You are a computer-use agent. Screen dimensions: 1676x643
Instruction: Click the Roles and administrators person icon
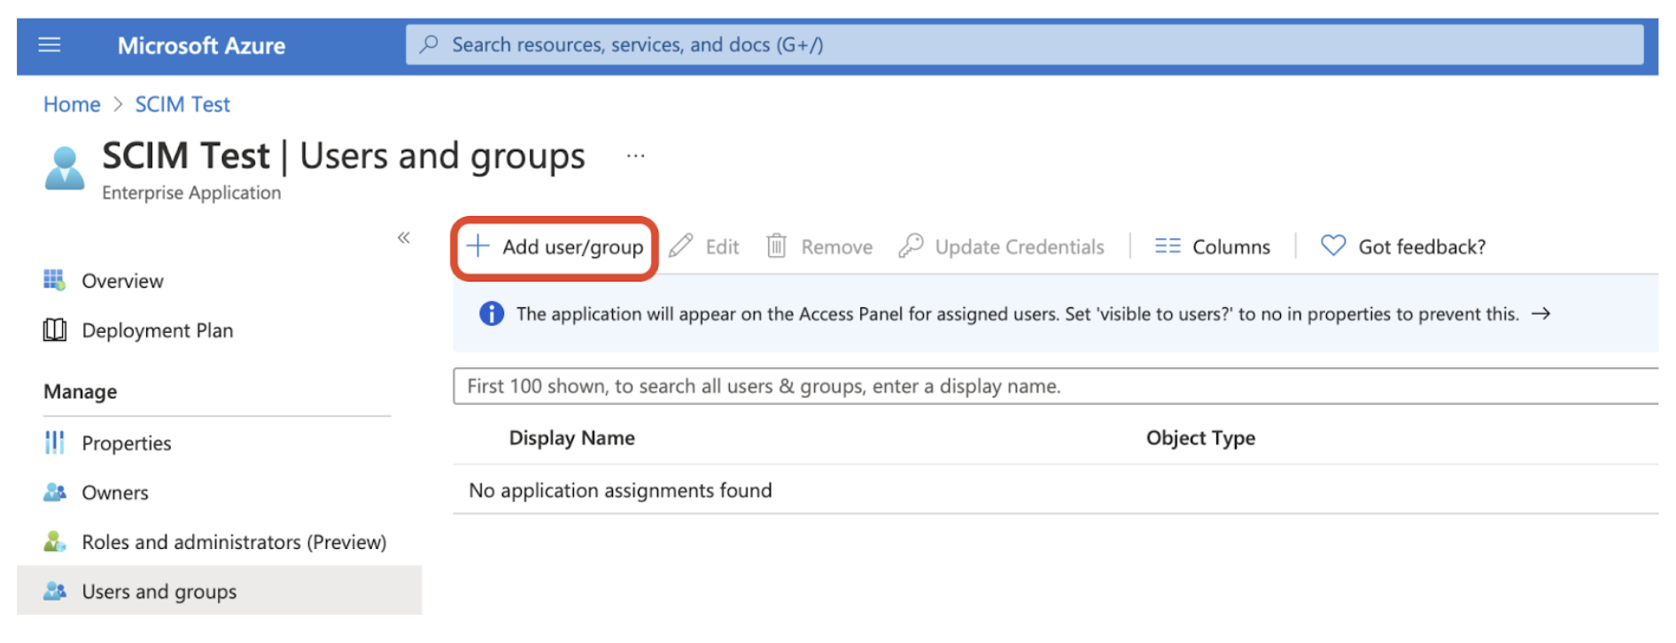(55, 541)
